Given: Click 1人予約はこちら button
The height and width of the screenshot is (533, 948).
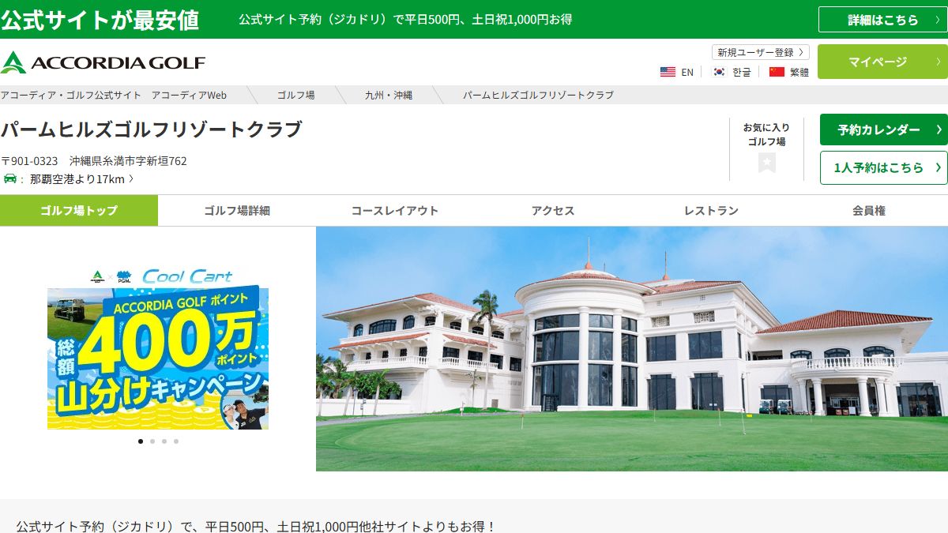Looking at the screenshot, I should click(x=883, y=167).
